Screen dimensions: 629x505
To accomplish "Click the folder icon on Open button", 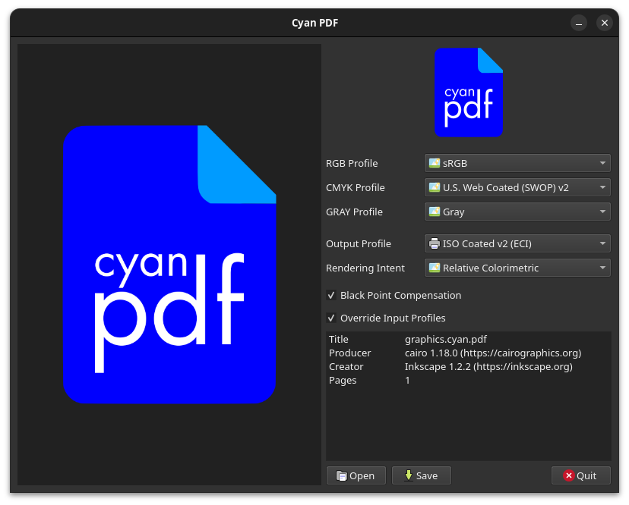I will pyautogui.click(x=342, y=475).
